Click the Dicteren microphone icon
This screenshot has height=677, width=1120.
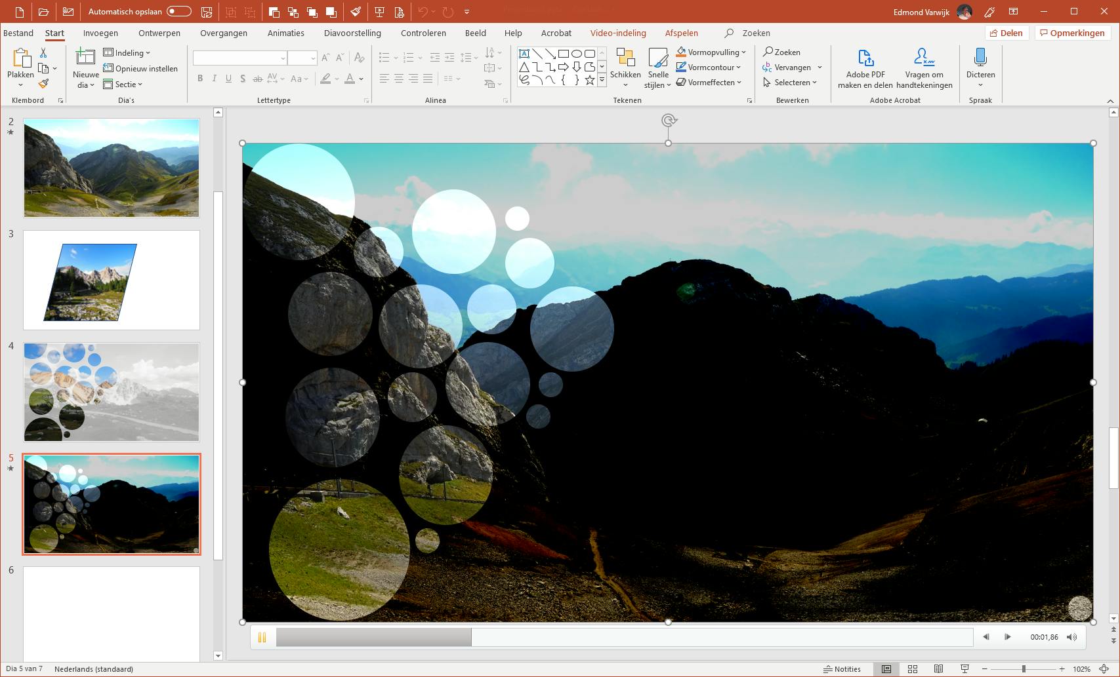[980, 58]
